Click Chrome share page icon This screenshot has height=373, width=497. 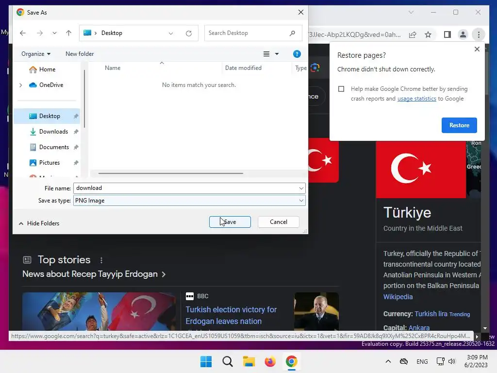pyautogui.click(x=413, y=34)
